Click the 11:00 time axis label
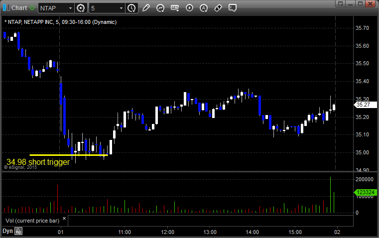Screen dimensions: 379x238 click(x=125, y=232)
